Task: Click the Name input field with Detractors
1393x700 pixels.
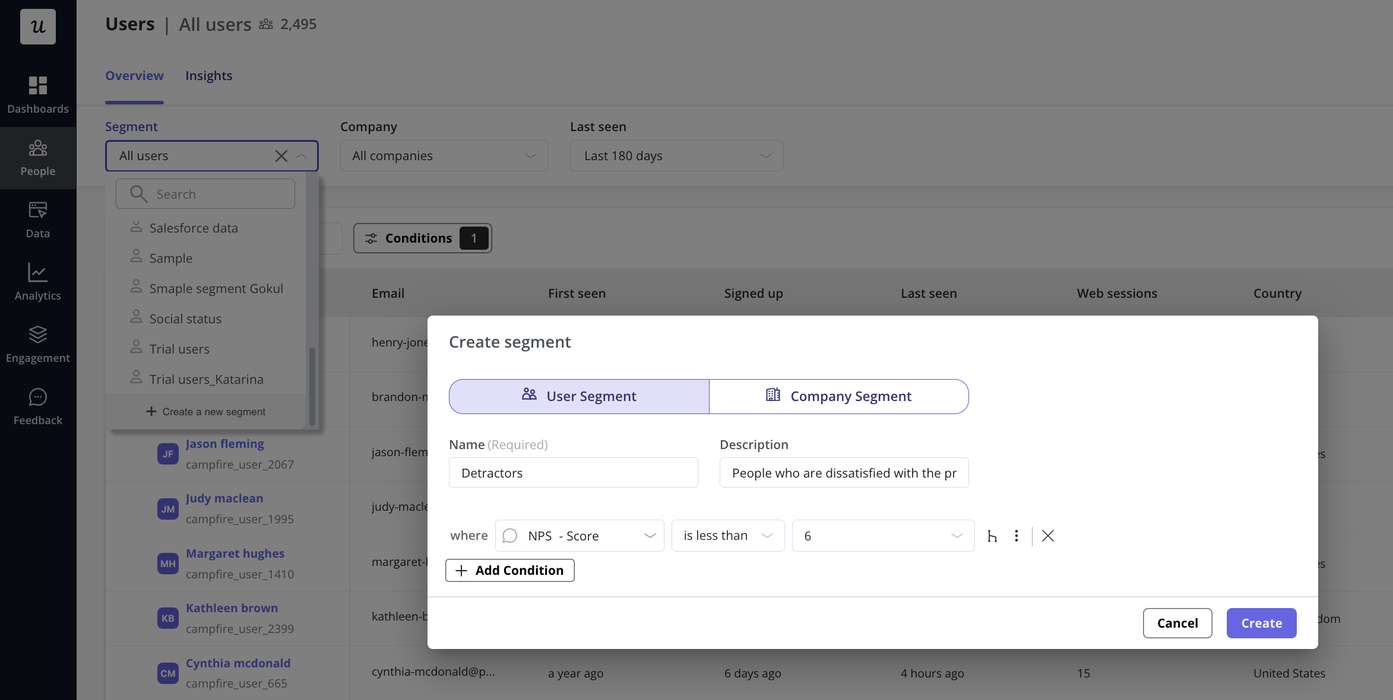Action: tap(573, 473)
